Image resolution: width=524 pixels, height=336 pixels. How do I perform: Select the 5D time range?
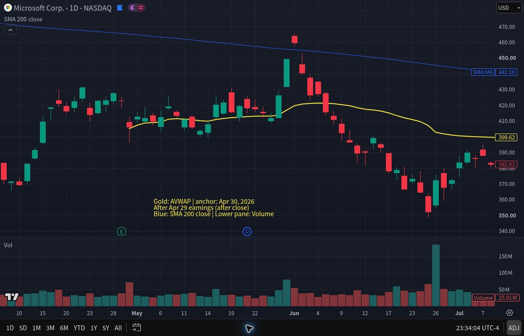[x=23, y=328]
